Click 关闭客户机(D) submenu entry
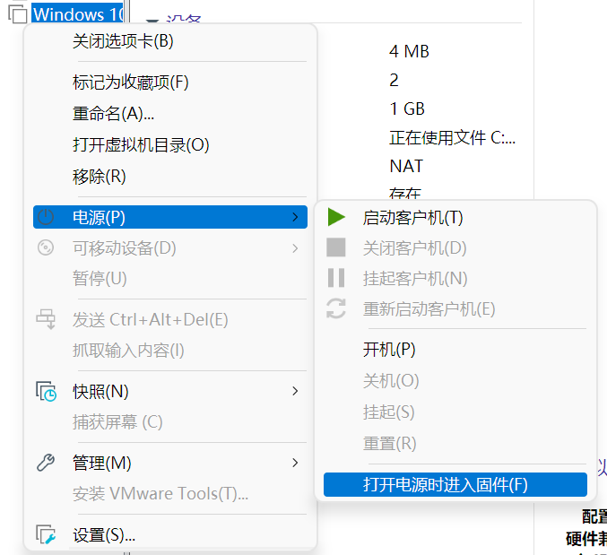The width and height of the screenshot is (607, 555). click(455, 248)
